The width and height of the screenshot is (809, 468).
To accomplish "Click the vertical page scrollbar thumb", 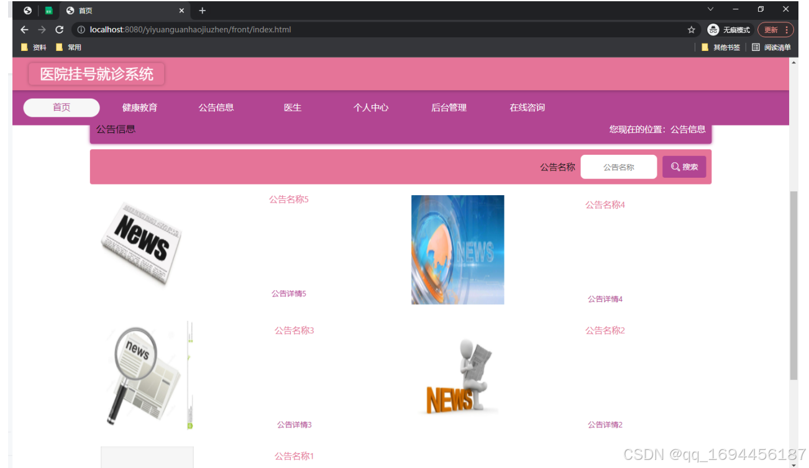I will (x=793, y=285).
